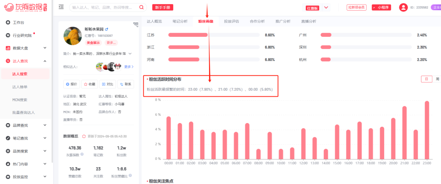Expand the 热门内容 menu

pyautogui.click(x=45, y=164)
